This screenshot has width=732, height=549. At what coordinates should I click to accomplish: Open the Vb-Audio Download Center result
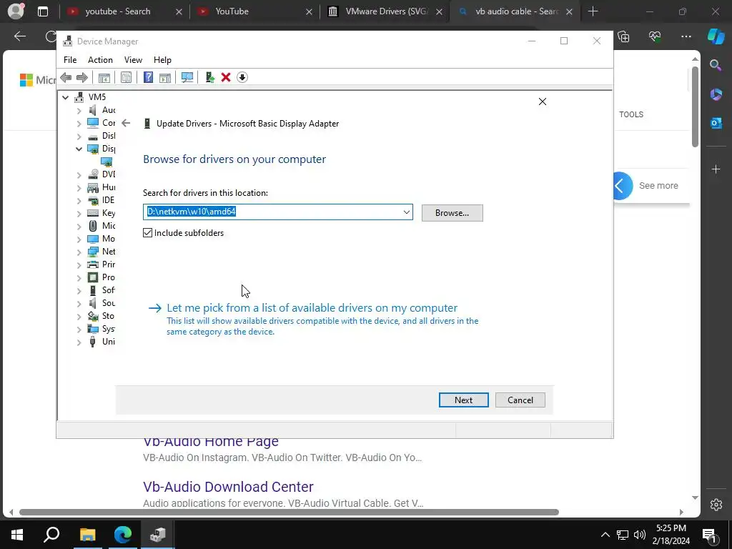pos(228,486)
